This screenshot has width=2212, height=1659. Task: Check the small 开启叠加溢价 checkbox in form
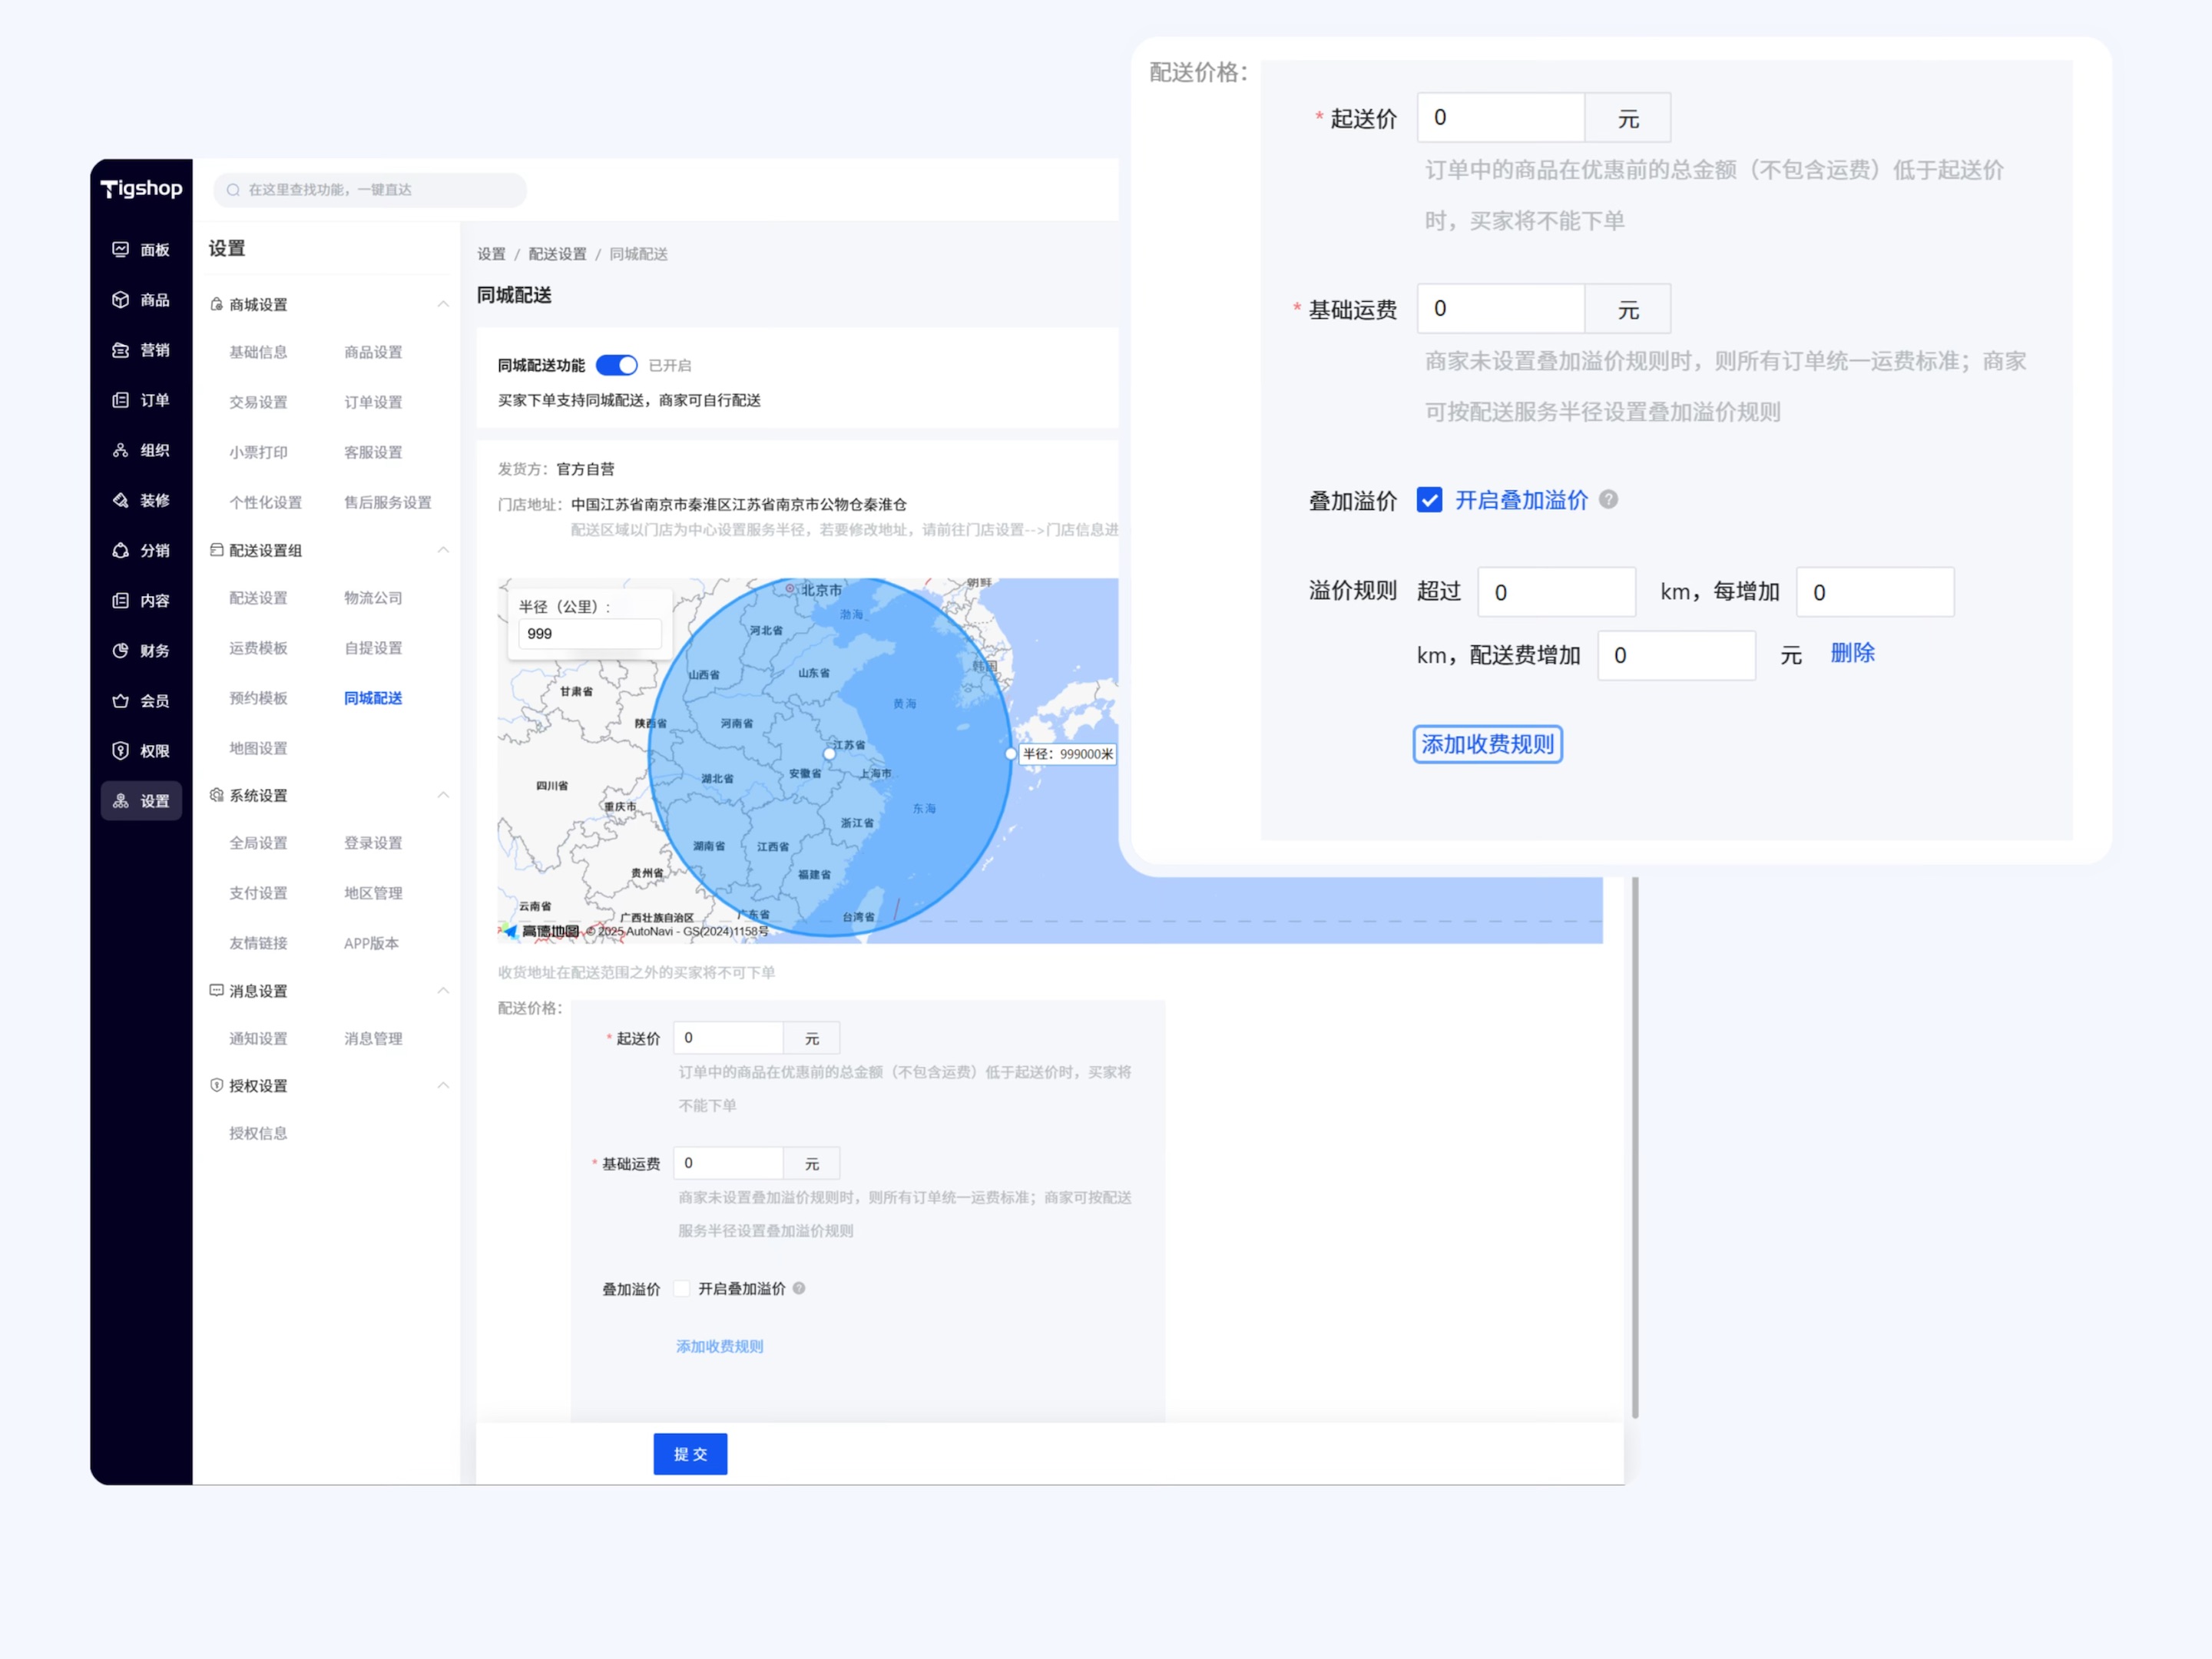point(682,1288)
